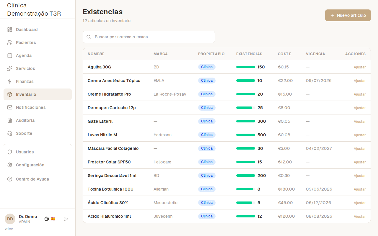Click the Agenda calendar icon
The width and height of the screenshot is (378, 236).
(10, 55)
